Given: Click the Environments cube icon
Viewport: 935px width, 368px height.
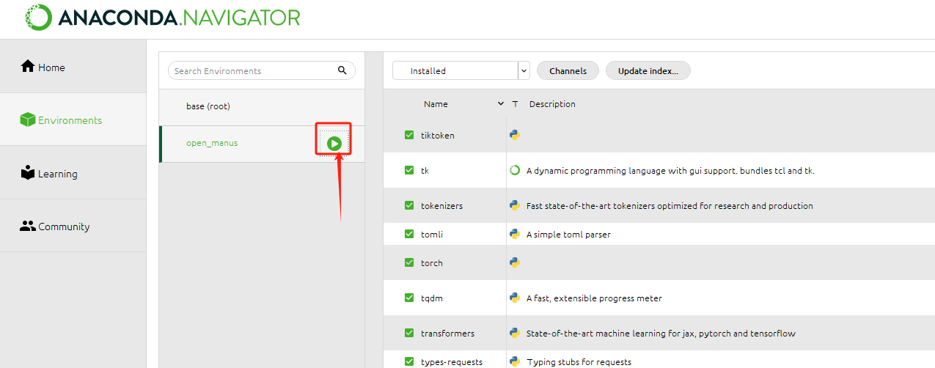Looking at the screenshot, I should pos(28,119).
